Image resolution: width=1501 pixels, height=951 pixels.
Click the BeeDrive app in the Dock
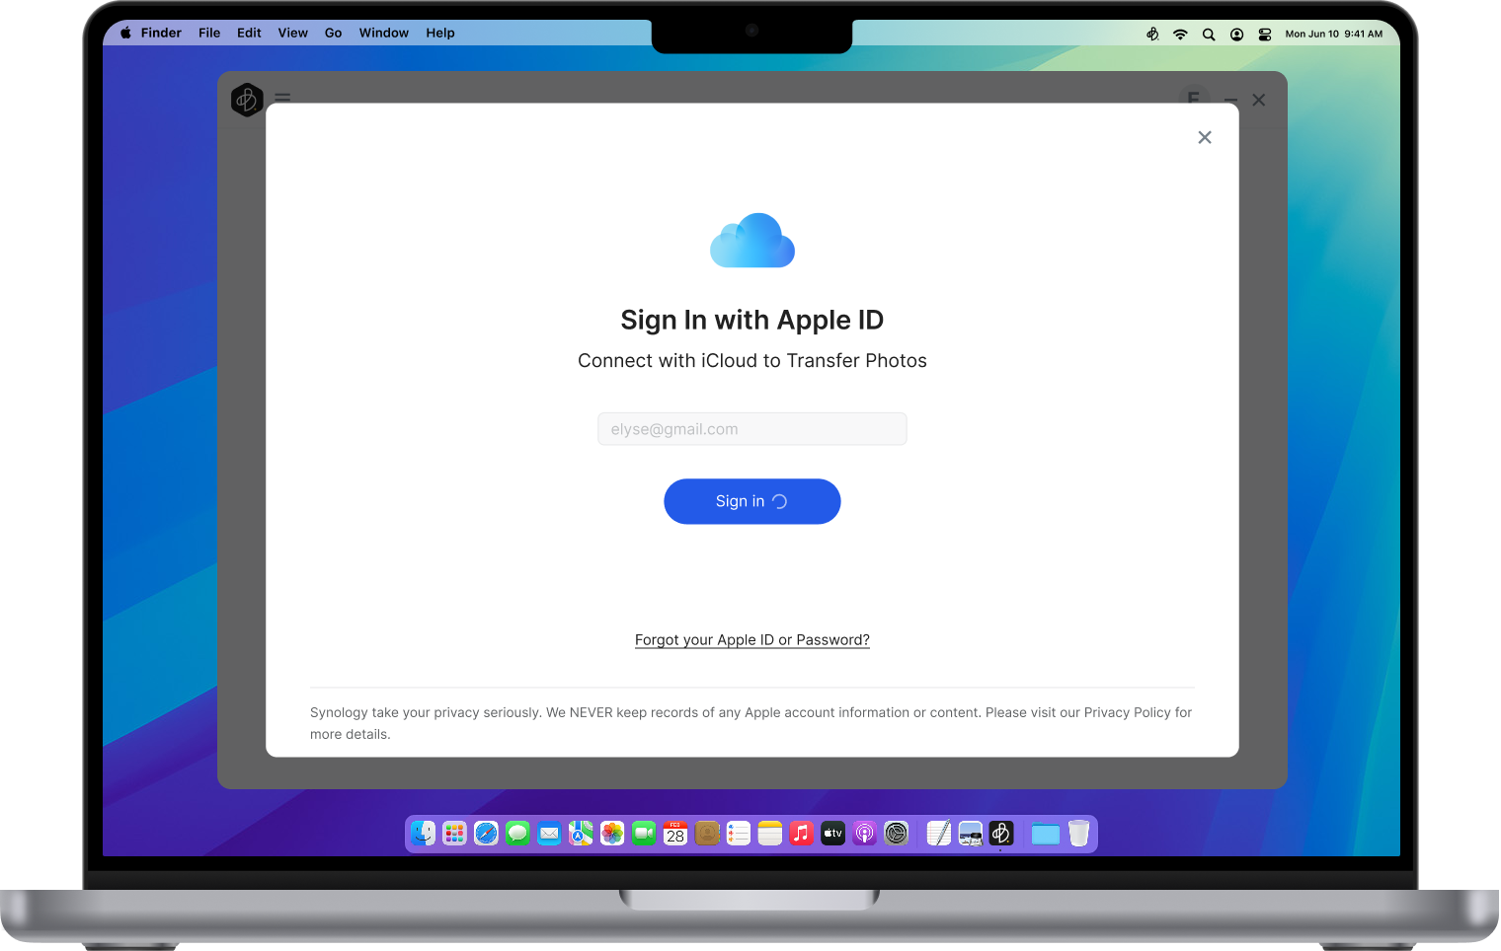pyautogui.click(x=1001, y=834)
